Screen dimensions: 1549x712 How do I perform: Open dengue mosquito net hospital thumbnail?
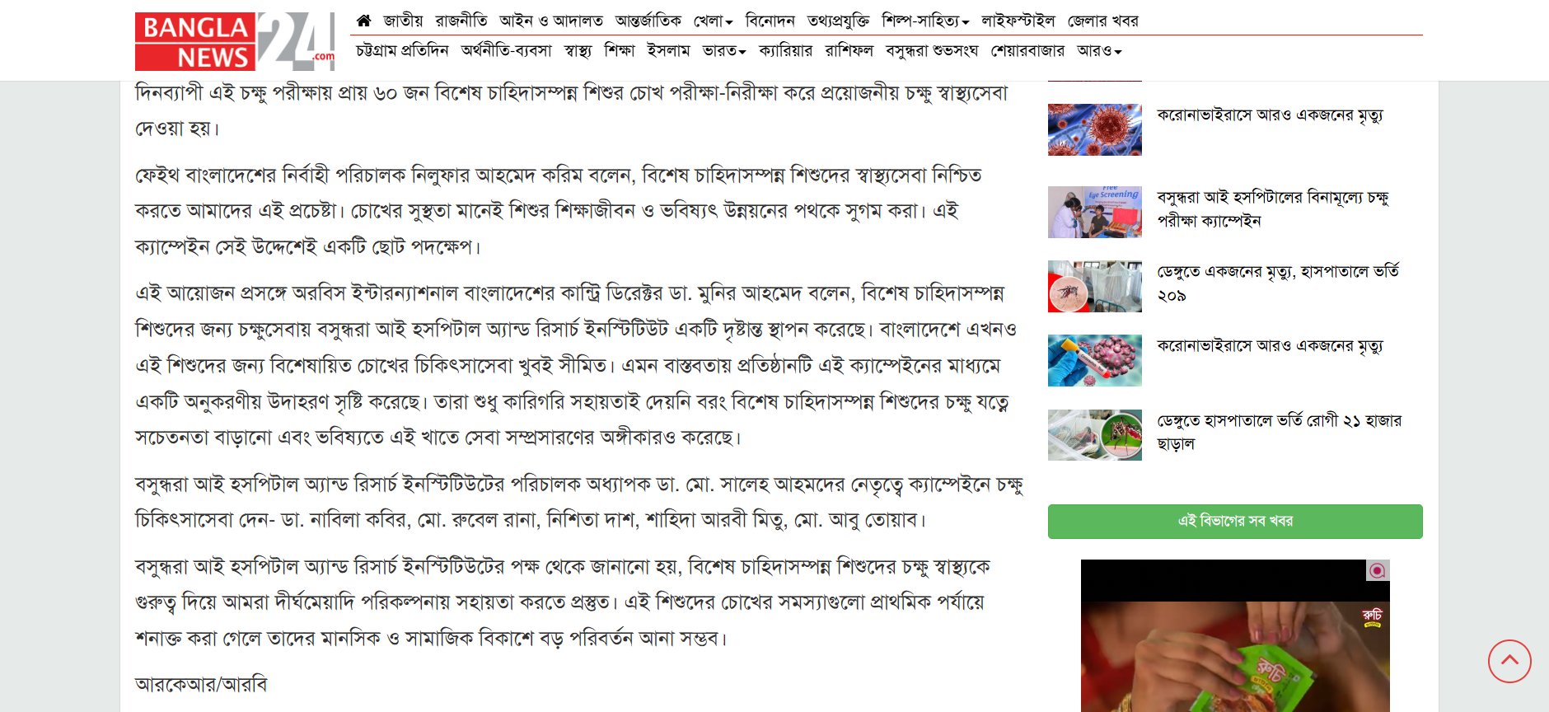point(1094,286)
